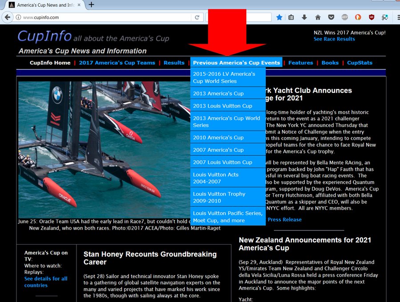
Task: Go back with the browser back arrow
Action: point(8,17)
